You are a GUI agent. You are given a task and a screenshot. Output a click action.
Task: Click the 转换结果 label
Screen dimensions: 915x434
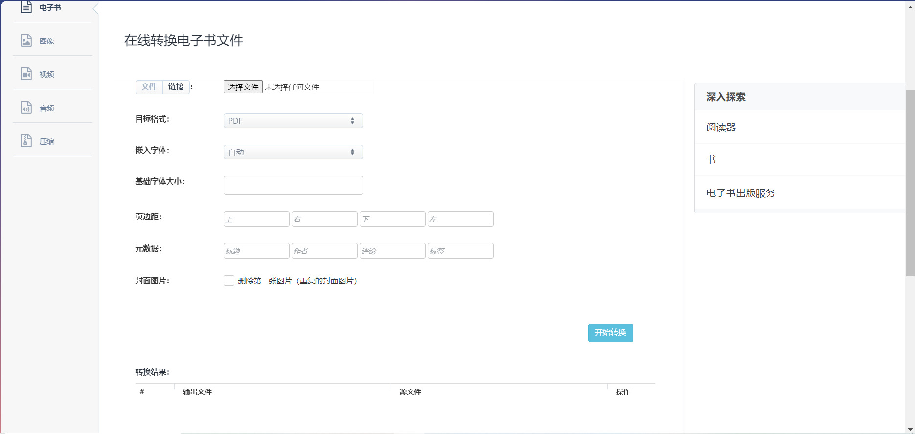[x=152, y=372]
